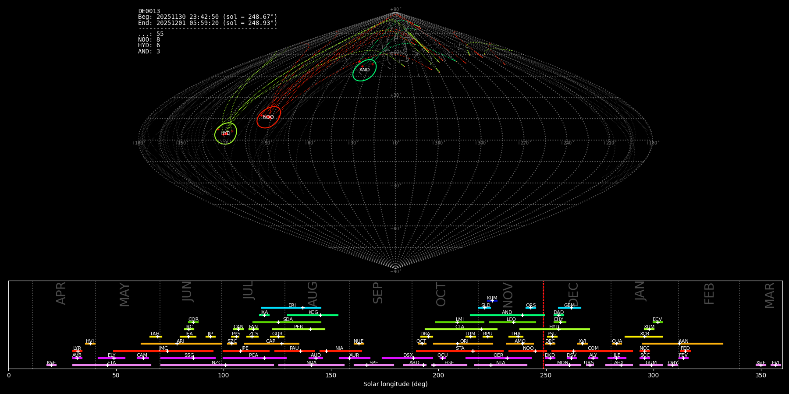Click the 'Solar longitude (deg)' axis title
The width and height of the screenshot is (789, 394).
point(395,384)
